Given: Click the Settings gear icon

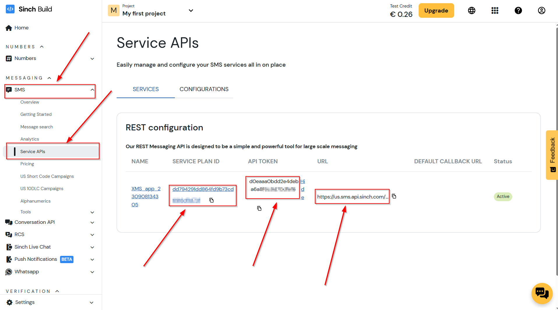Looking at the screenshot, I should (9, 302).
